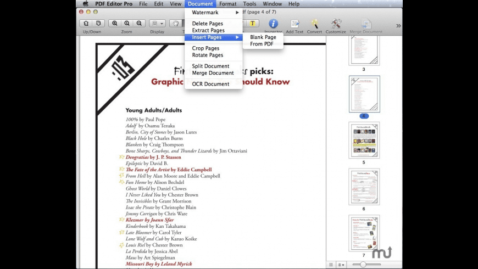This screenshot has width=478, height=269.
Task: Select OCR Document menu entry
Action: click(x=210, y=84)
